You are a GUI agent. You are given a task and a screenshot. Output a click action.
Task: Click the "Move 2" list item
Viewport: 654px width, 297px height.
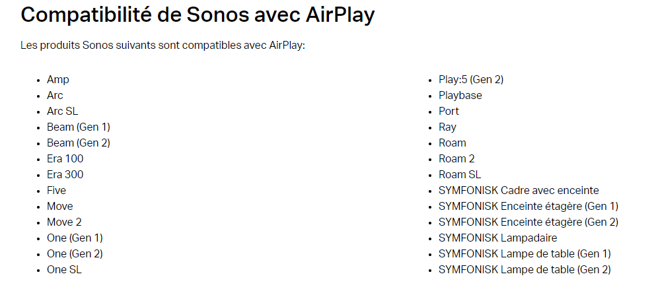64,222
